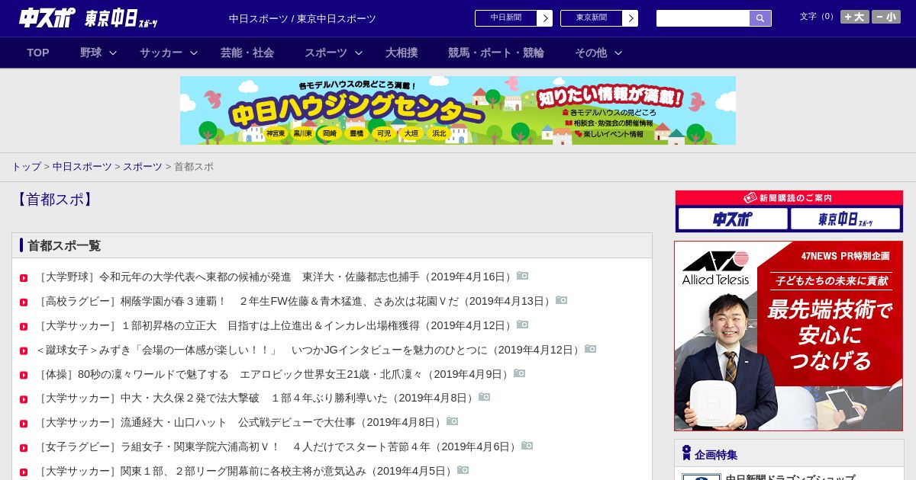Open みずき 蹴球女子 interview article
The image size is (916, 480).
point(309,350)
